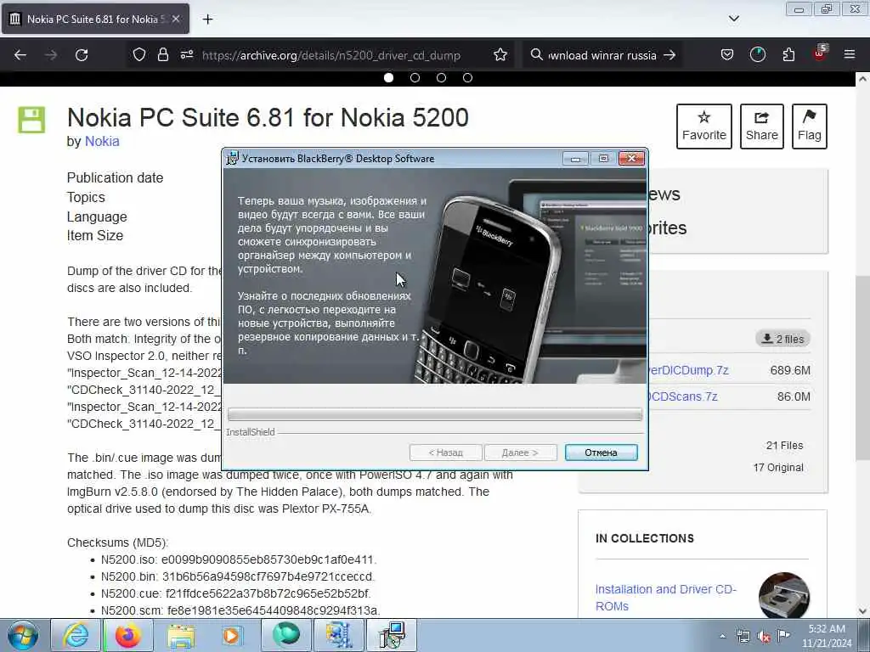This screenshot has width=870, height=652.
Task: Cancel installation with the Отмена button
Action: click(601, 452)
